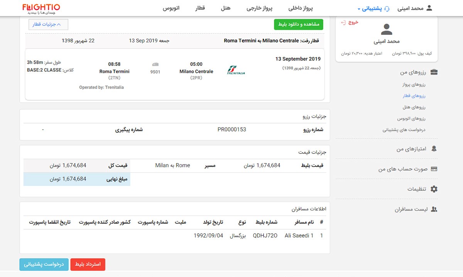Click the passengers list people icon

(434, 209)
